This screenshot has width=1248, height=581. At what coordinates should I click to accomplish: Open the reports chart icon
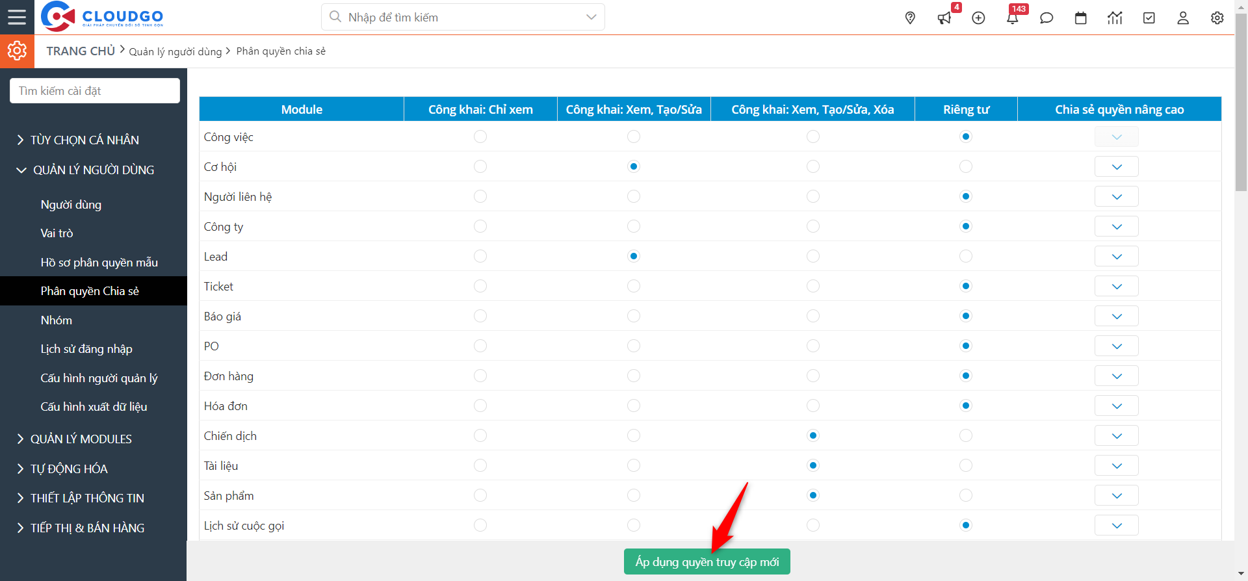[x=1115, y=18]
